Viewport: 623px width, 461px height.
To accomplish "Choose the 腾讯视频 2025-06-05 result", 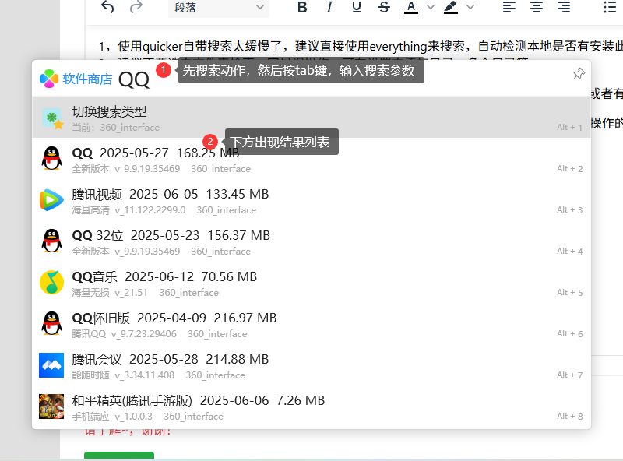I will pos(311,200).
